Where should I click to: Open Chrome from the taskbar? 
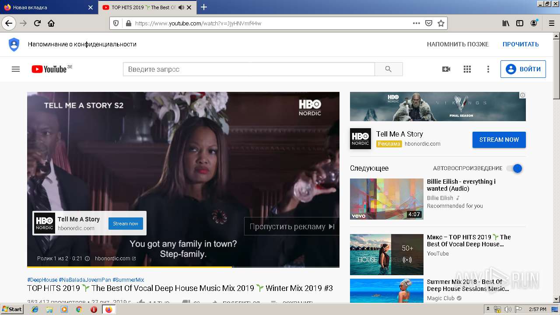coord(79,309)
